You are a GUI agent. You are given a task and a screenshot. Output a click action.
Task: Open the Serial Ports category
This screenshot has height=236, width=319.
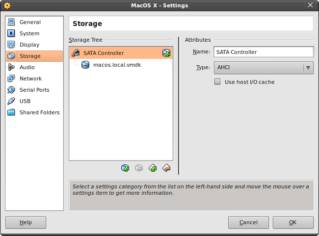point(34,90)
